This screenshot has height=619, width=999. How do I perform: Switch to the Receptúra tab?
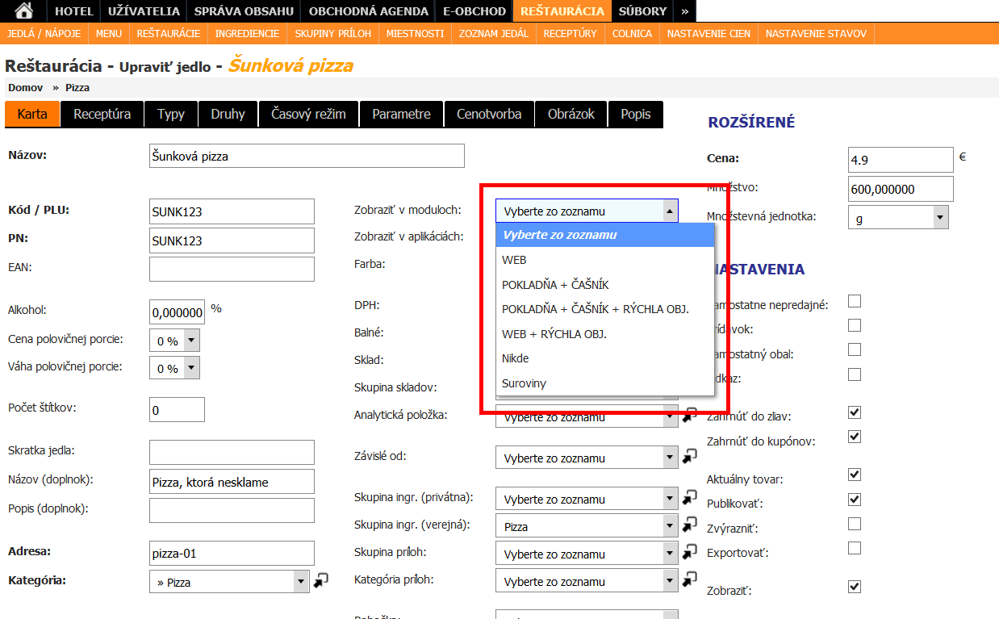point(102,114)
